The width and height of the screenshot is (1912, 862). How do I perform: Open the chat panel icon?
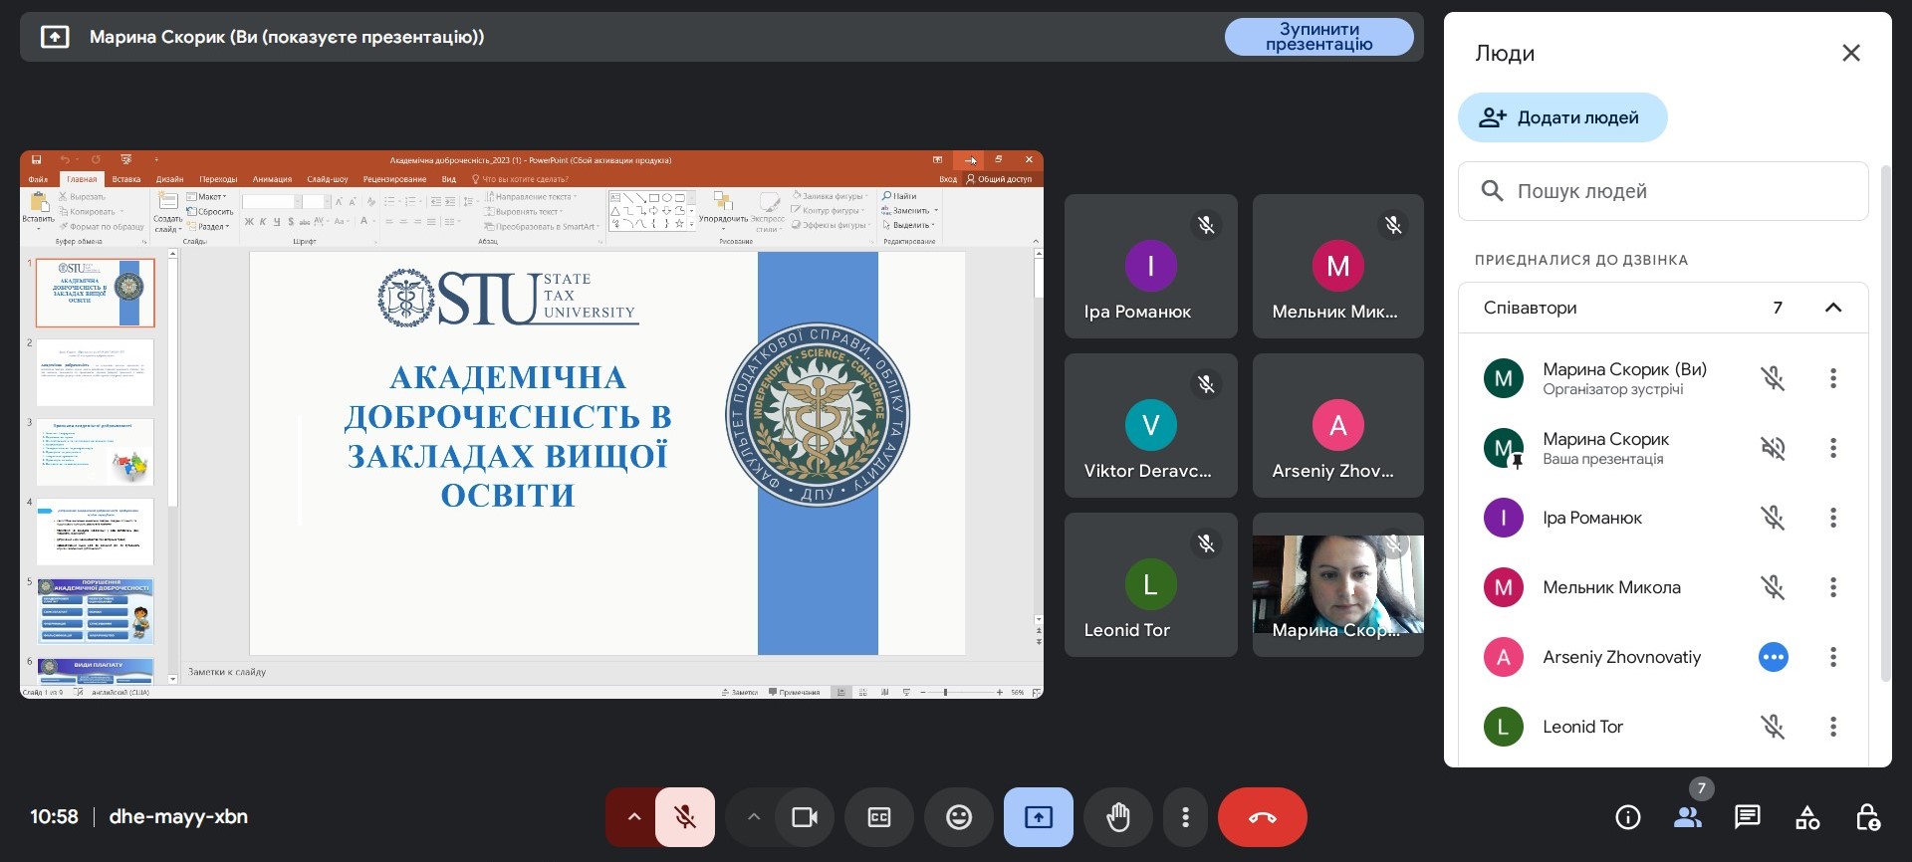pyautogui.click(x=1748, y=817)
